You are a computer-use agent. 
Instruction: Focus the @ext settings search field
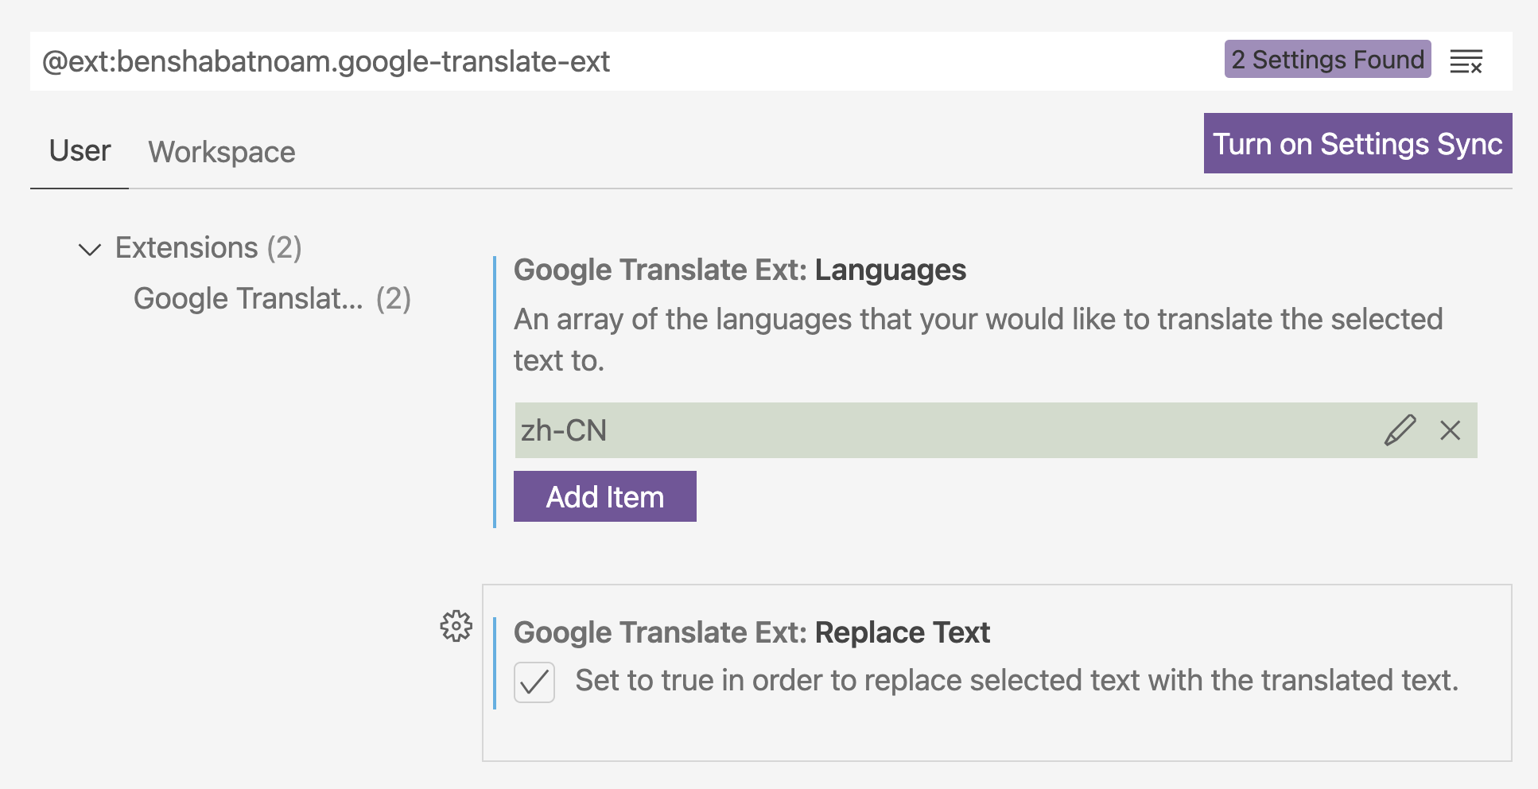(x=557, y=61)
